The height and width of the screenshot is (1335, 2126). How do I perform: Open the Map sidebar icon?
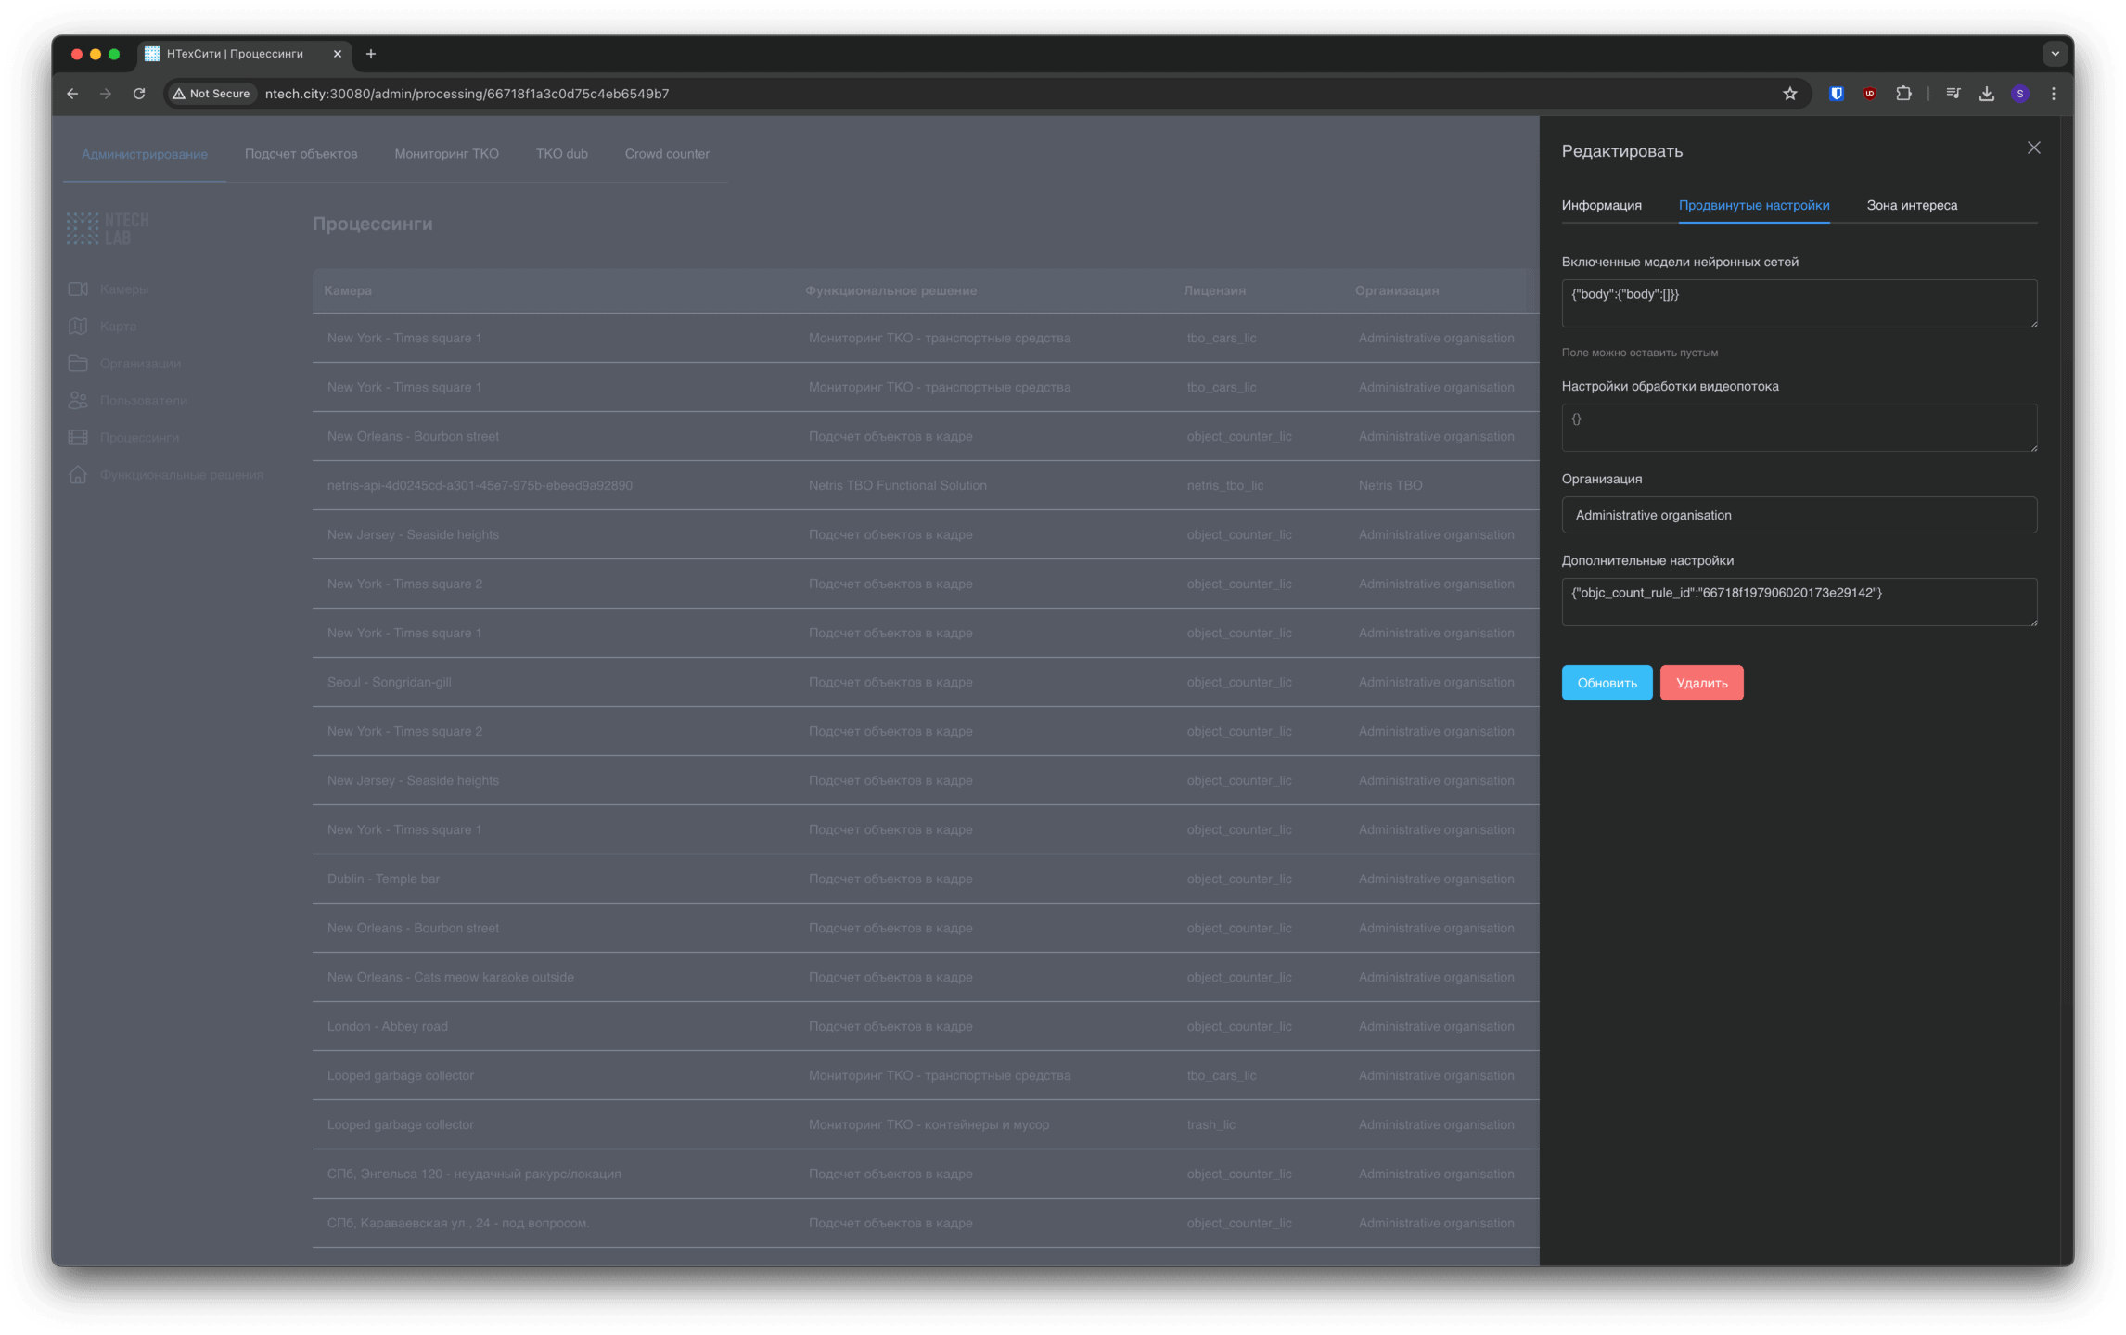[x=78, y=327]
